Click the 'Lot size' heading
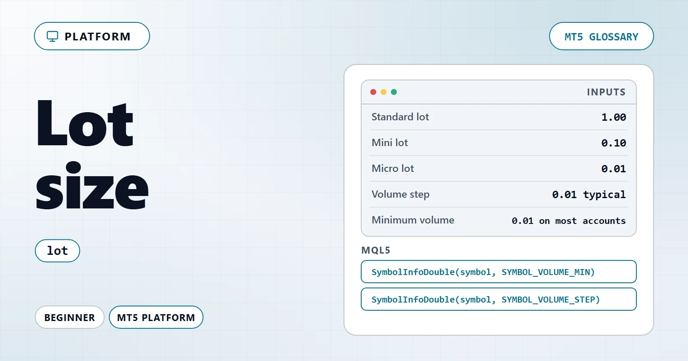This screenshot has width=688, height=361. point(92,155)
